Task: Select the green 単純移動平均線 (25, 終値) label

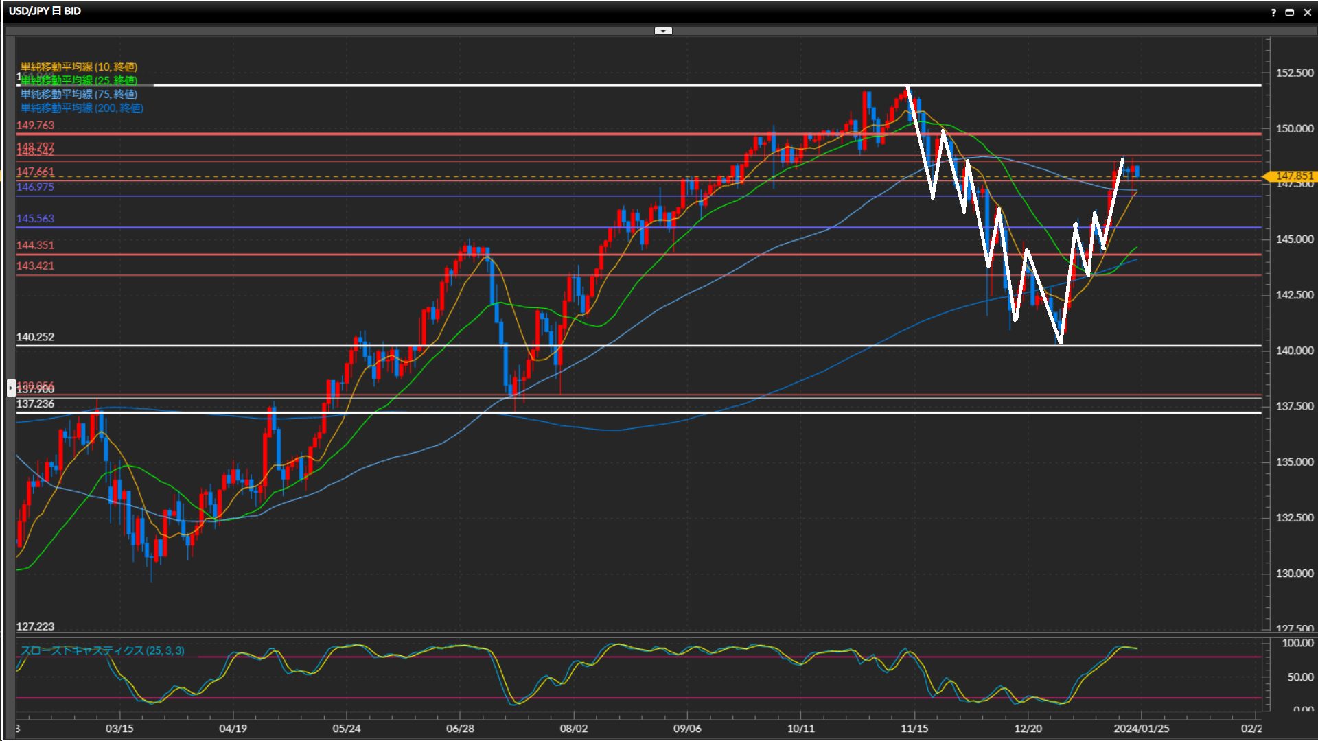Action: point(79,80)
